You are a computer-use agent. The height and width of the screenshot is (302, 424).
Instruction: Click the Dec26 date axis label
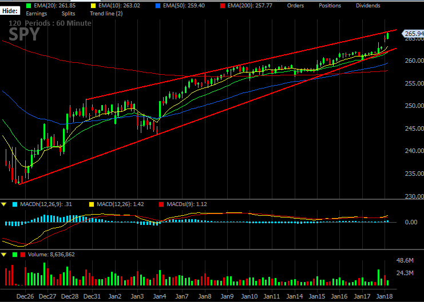pos(25,296)
